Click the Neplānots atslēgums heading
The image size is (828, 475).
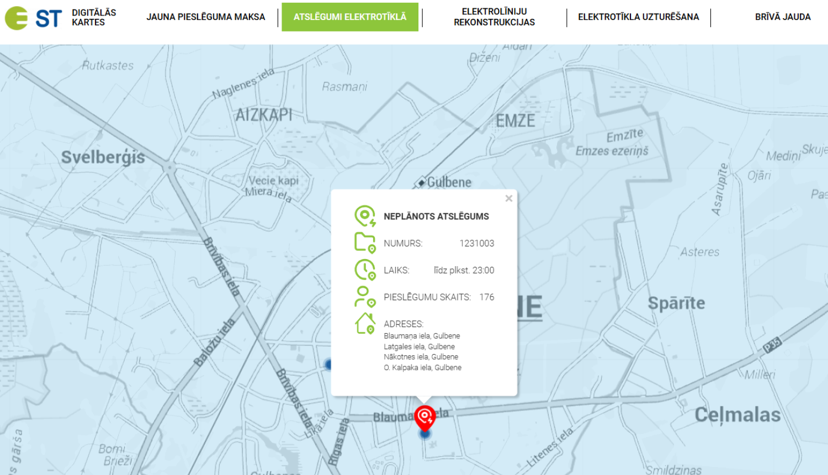(x=436, y=217)
